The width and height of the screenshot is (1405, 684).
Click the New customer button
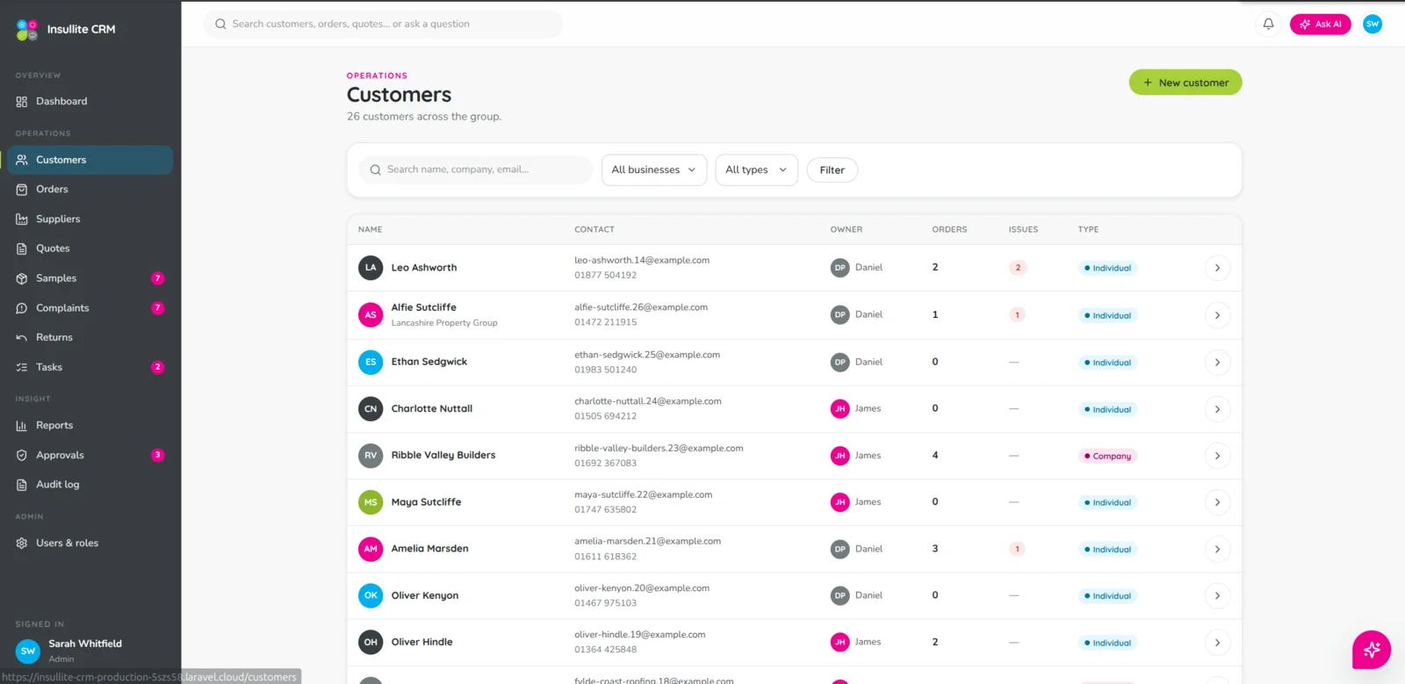click(1185, 83)
